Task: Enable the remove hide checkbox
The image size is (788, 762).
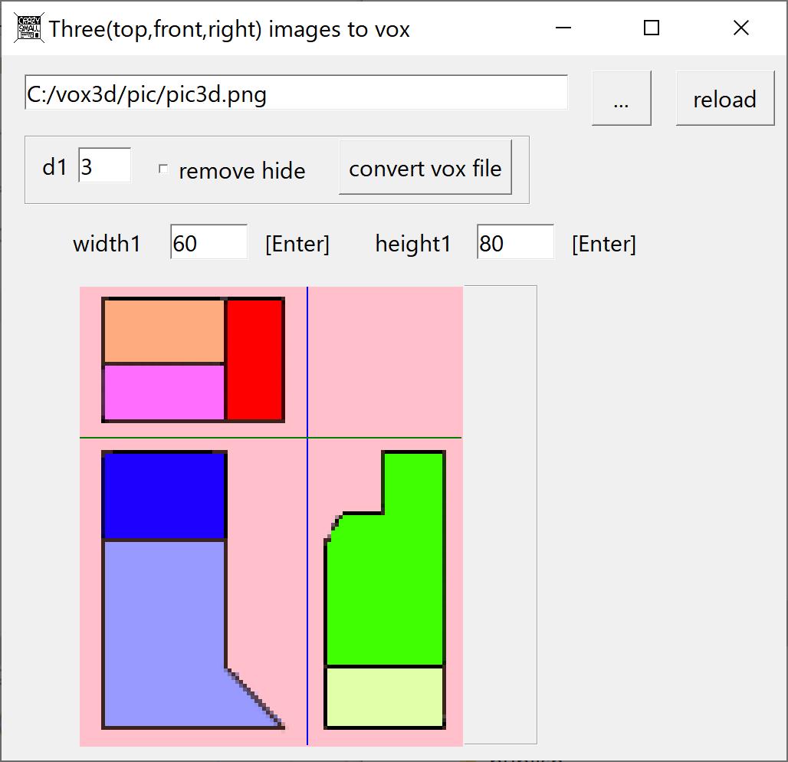Action: click(x=163, y=169)
